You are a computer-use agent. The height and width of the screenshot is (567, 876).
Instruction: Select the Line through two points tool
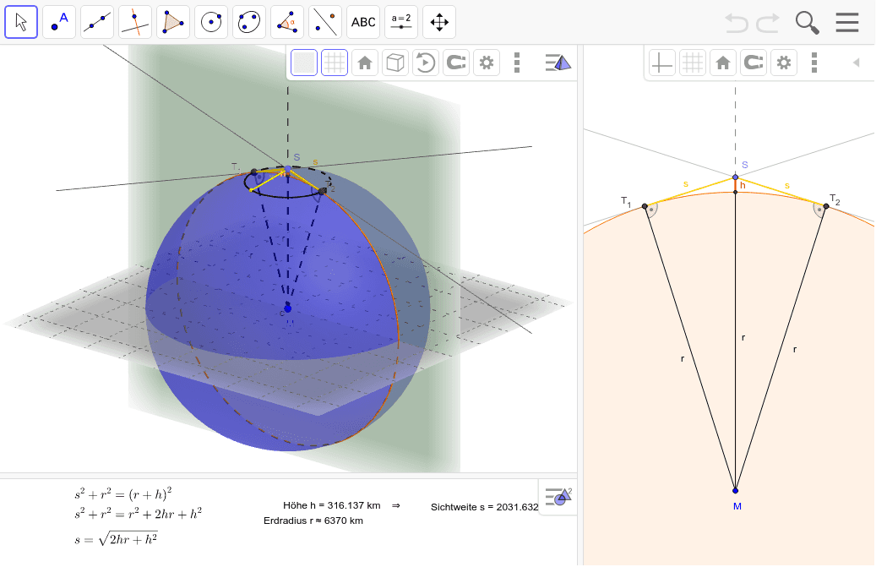97,22
